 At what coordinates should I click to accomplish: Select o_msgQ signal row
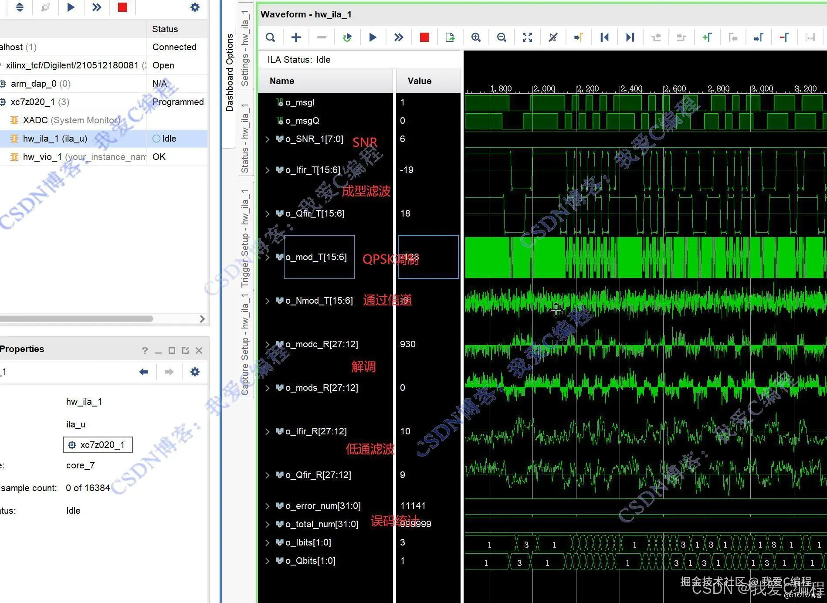point(325,121)
